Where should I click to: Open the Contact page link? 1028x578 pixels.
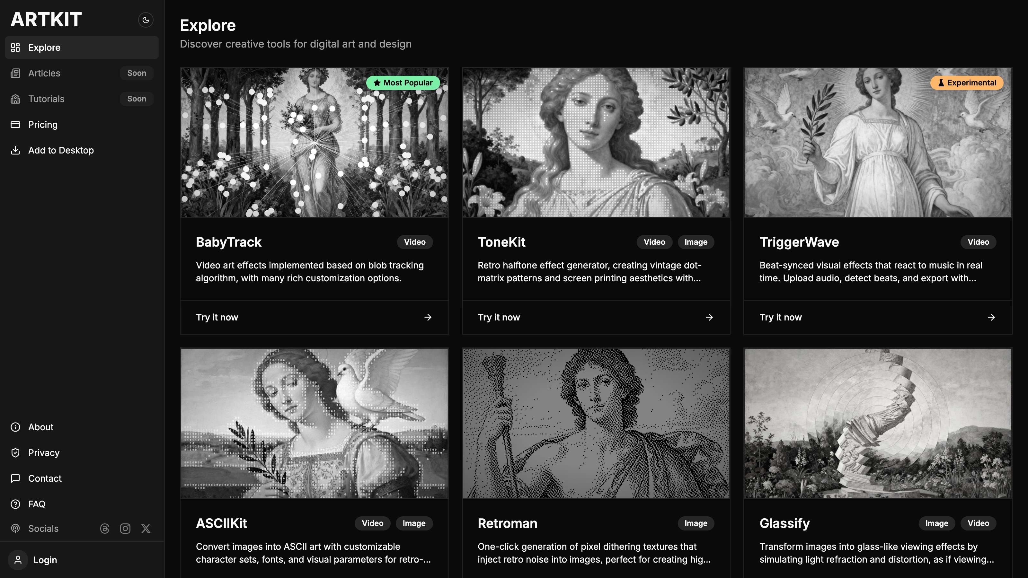pyautogui.click(x=82, y=478)
